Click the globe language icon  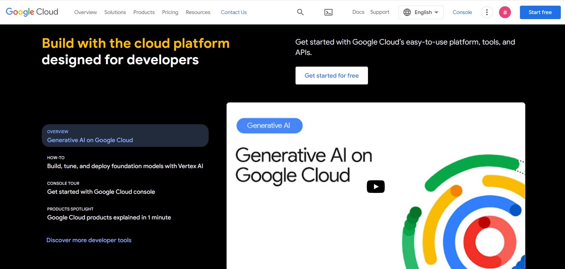(x=407, y=12)
